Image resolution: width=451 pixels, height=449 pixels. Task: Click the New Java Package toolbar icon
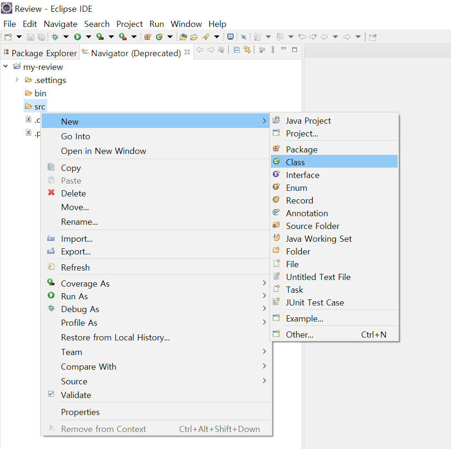click(x=147, y=37)
